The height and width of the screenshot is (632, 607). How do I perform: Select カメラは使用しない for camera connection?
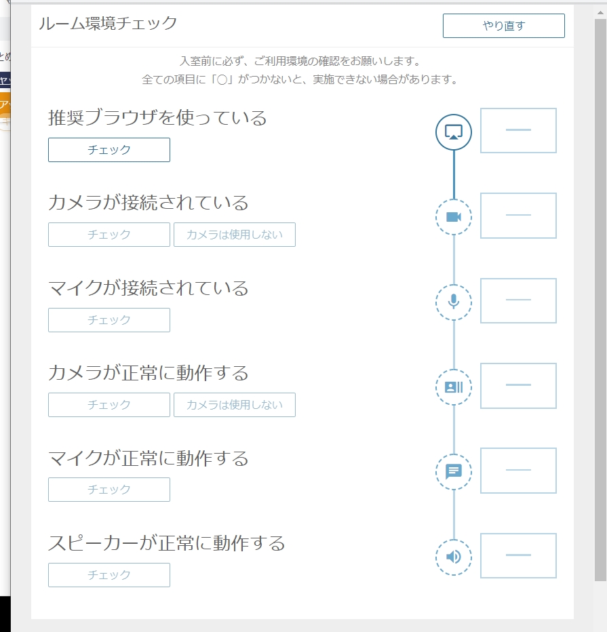(x=234, y=235)
